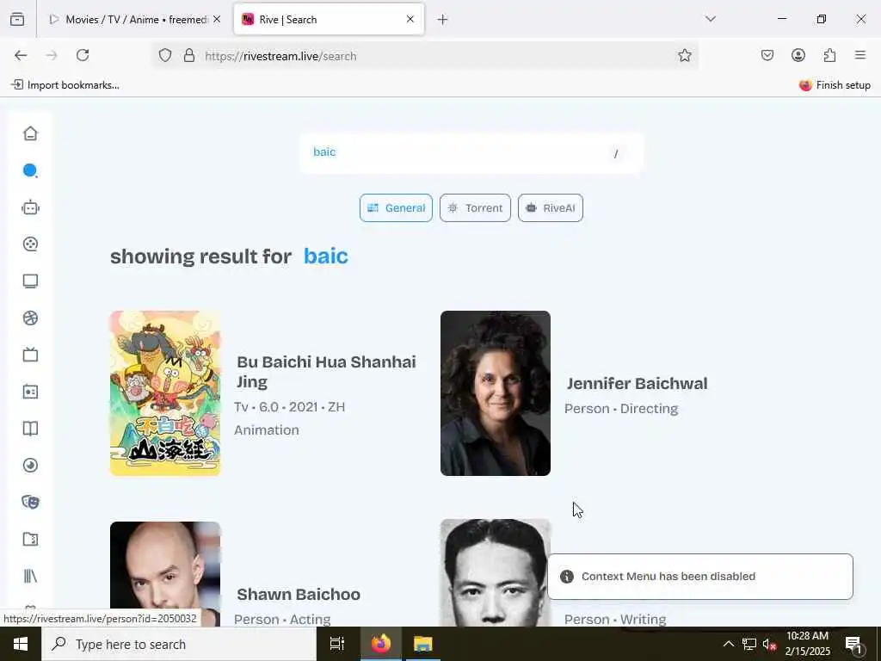This screenshot has height=661, width=881.
Task: Click the Windows taskbar search box
Action: pos(179,644)
